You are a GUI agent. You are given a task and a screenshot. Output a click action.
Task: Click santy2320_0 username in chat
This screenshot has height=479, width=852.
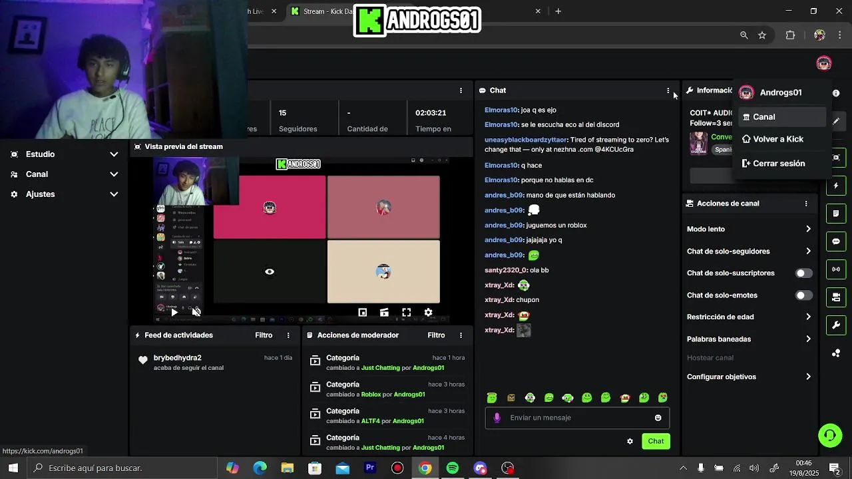click(506, 270)
